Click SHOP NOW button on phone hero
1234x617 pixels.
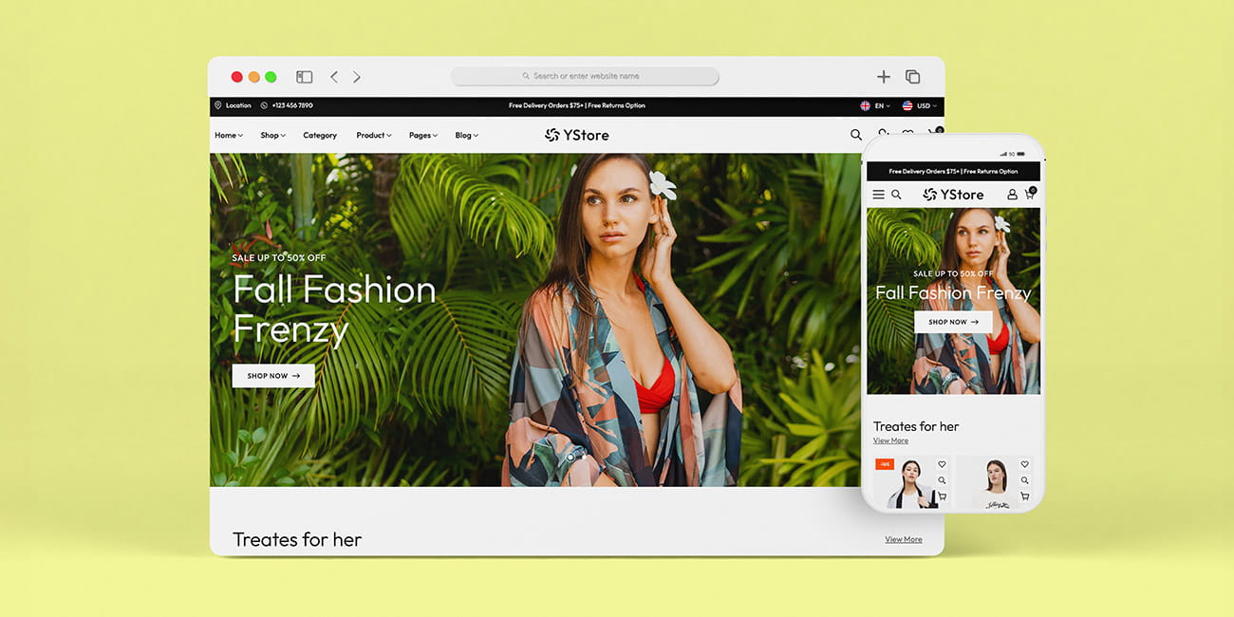(953, 322)
